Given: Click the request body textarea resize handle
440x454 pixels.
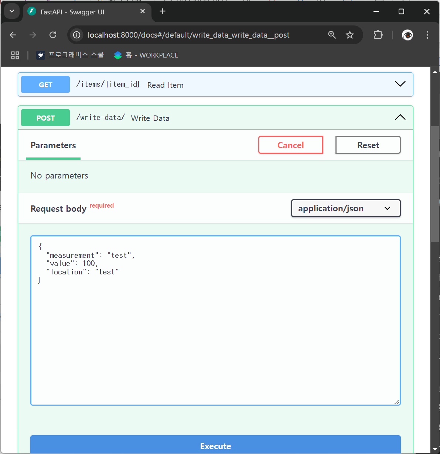Looking at the screenshot, I should click(397, 402).
